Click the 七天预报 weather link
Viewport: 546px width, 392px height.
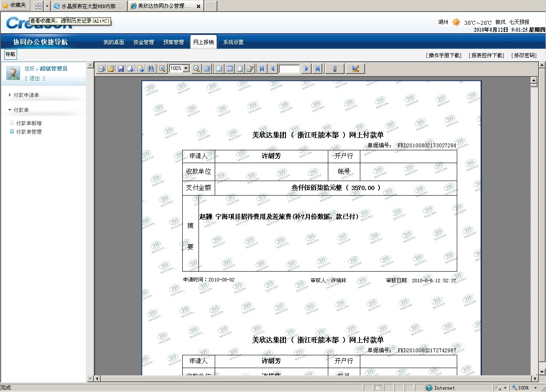519,22
